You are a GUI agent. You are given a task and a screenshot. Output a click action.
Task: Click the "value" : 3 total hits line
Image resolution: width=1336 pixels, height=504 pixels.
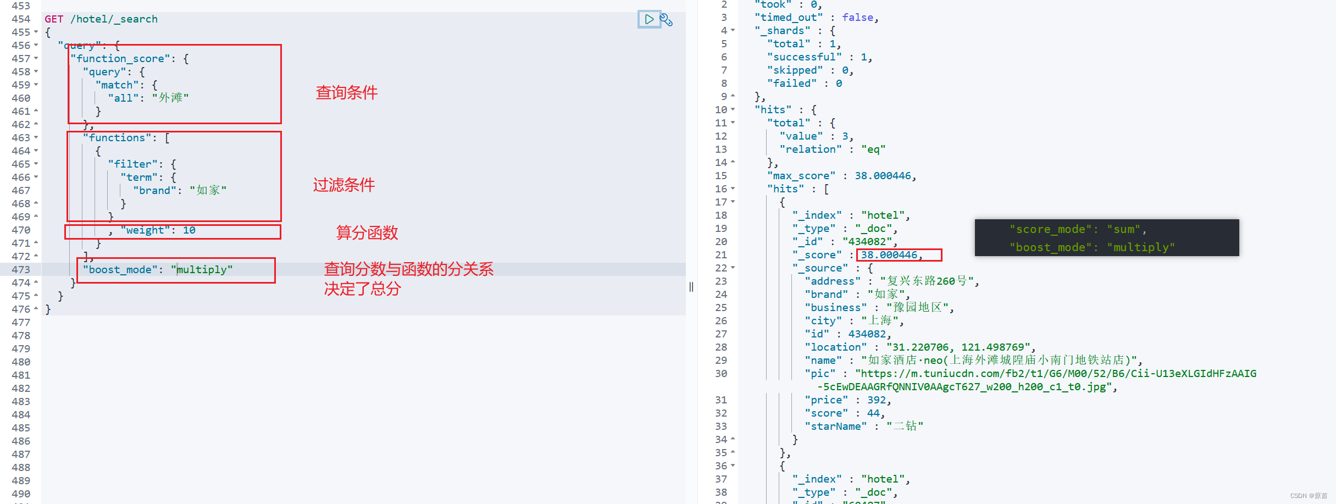click(817, 136)
